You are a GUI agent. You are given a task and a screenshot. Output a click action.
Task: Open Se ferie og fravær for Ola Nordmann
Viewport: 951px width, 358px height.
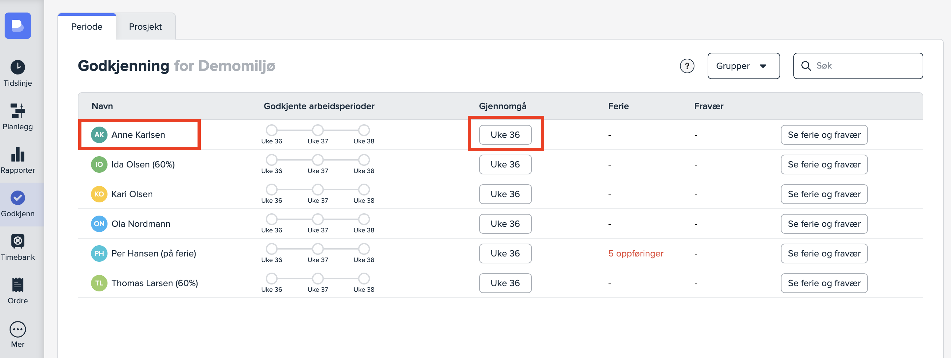pos(824,224)
